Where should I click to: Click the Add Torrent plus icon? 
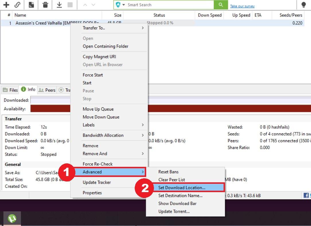tap(6, 5)
